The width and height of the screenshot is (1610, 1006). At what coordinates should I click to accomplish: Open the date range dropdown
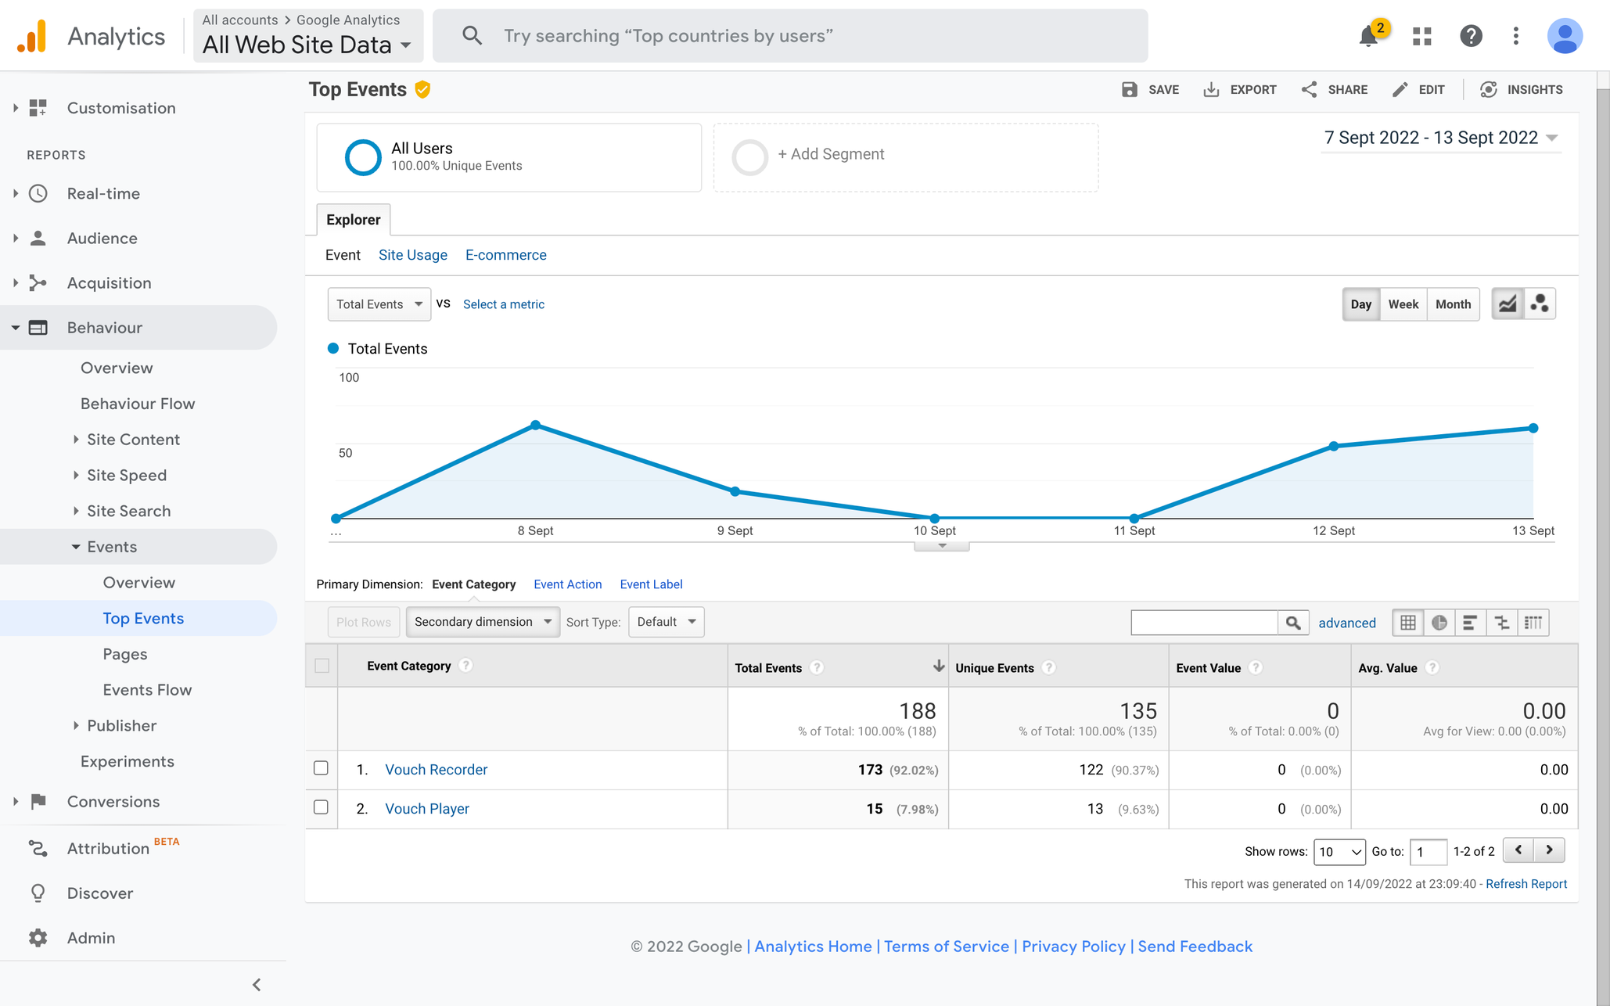coord(1441,138)
